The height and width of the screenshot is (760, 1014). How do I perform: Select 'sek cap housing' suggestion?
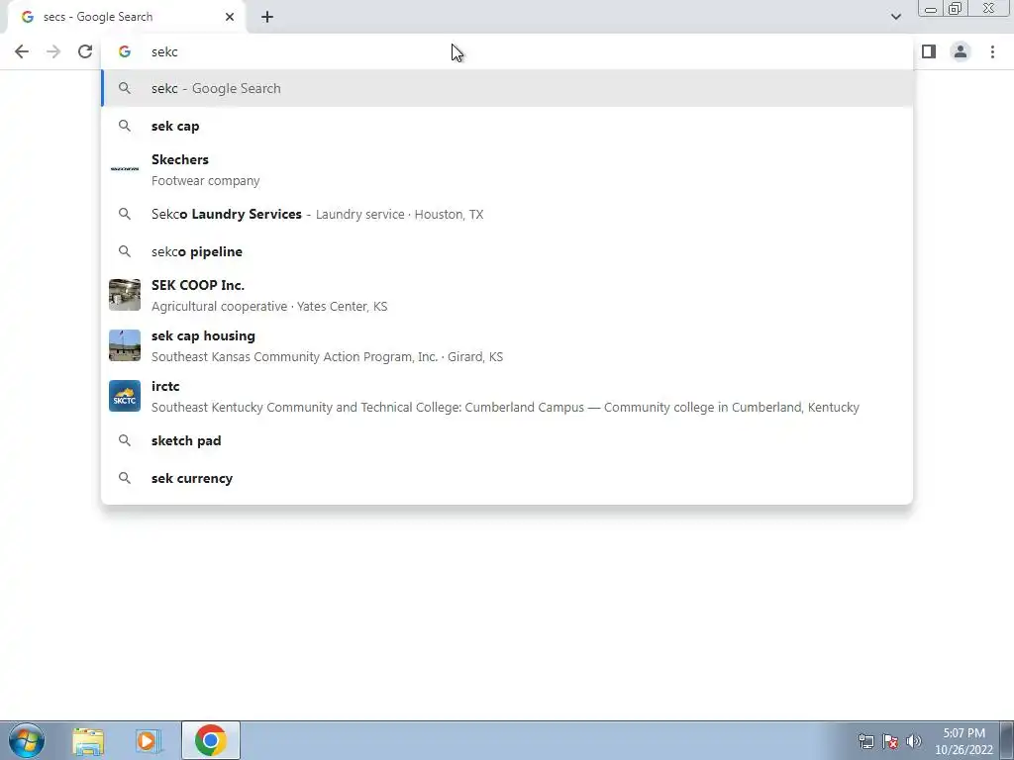[507, 345]
